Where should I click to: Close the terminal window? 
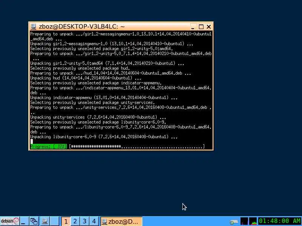[209, 27]
